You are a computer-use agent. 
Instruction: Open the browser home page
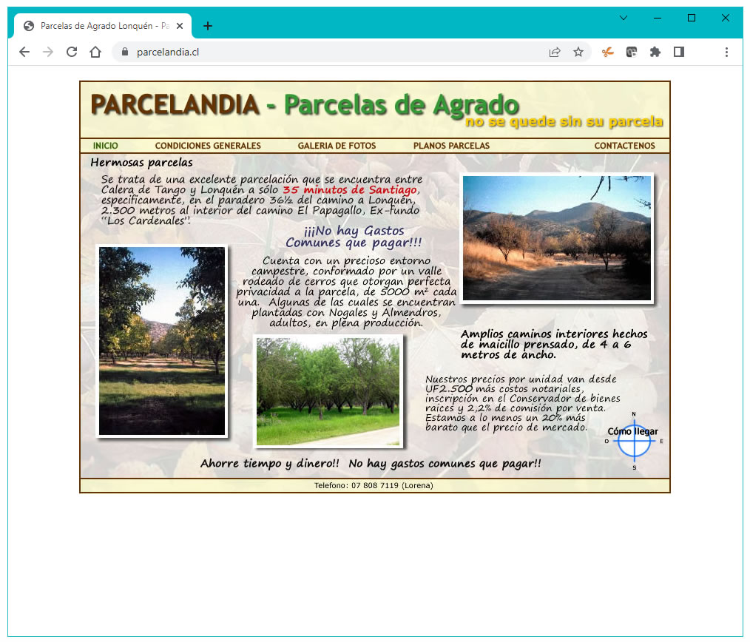(95, 53)
